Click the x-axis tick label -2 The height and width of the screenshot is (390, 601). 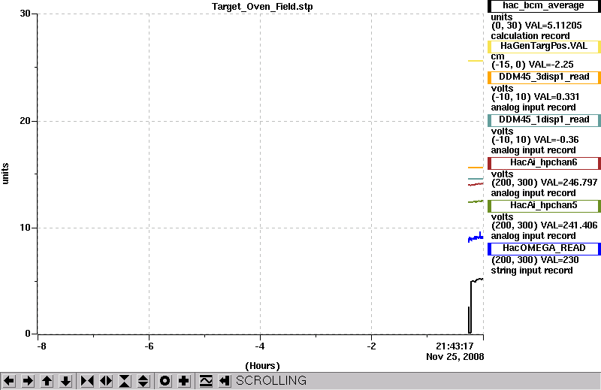(371, 346)
